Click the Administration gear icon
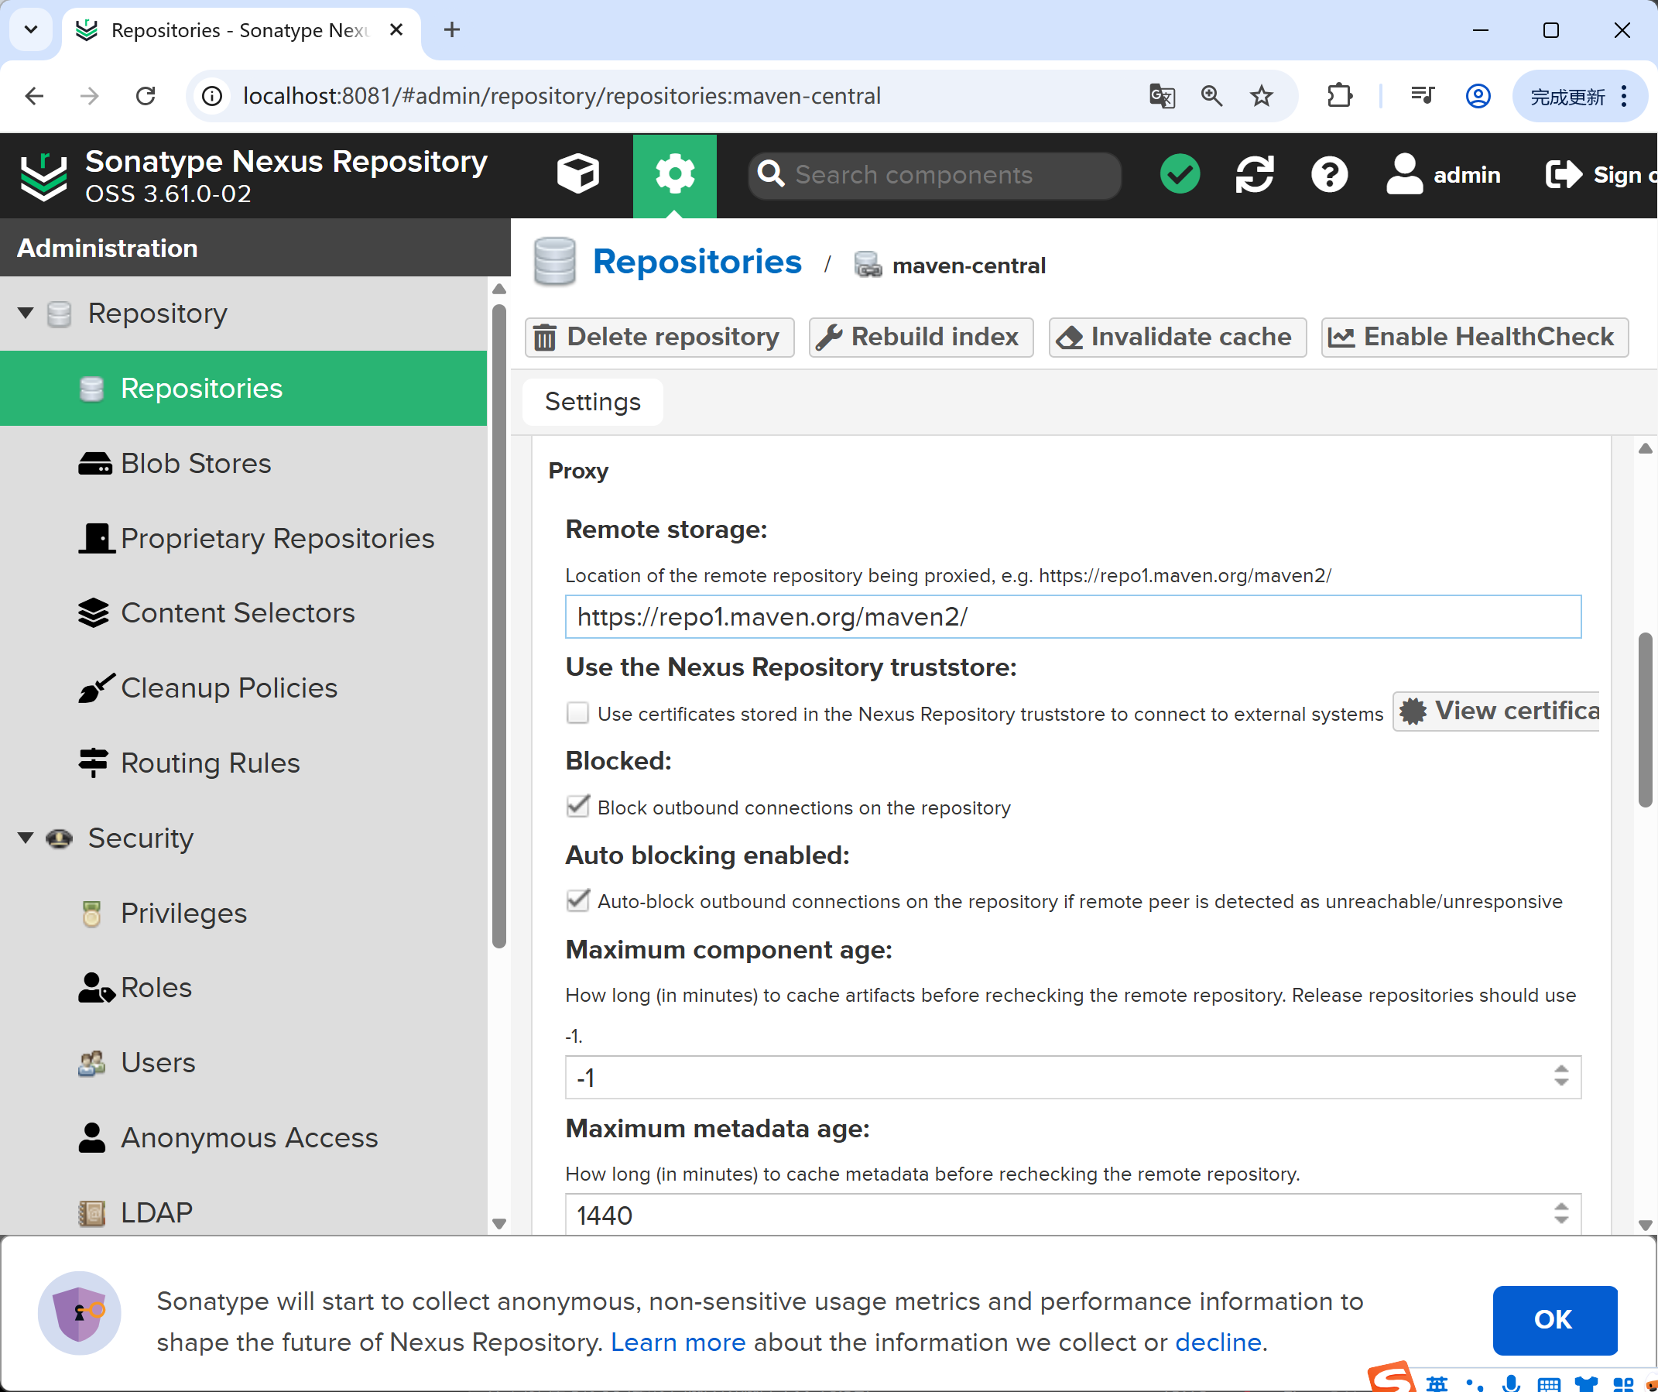This screenshot has height=1392, width=1658. pos(674,174)
